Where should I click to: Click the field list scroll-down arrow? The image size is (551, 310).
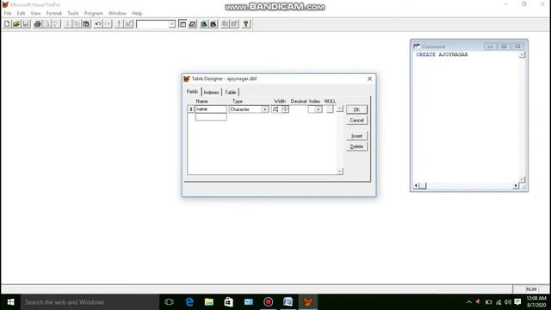click(339, 171)
